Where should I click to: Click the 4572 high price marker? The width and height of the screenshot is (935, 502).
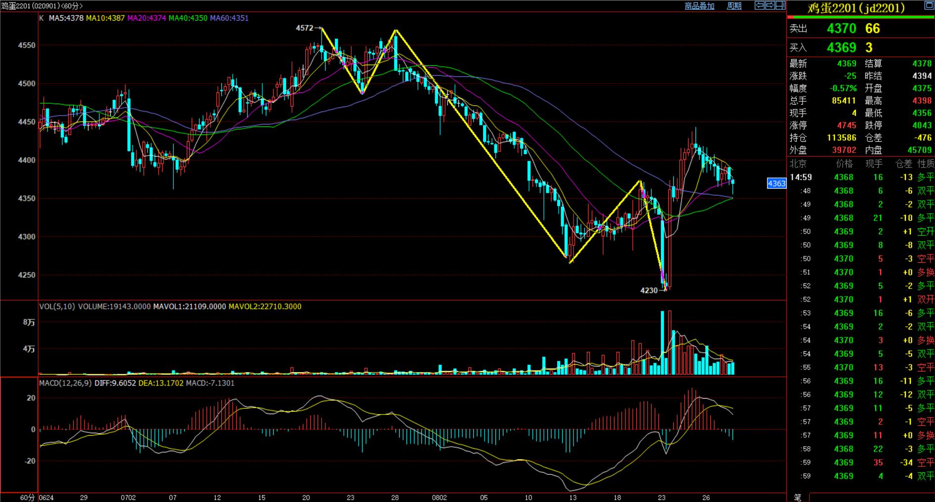[x=304, y=28]
